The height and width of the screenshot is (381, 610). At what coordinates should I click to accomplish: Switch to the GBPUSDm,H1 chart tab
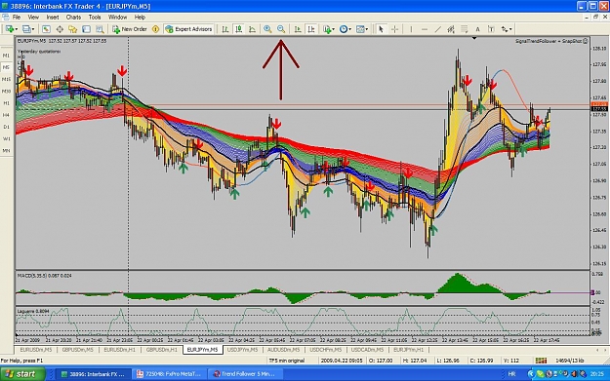[161, 350]
